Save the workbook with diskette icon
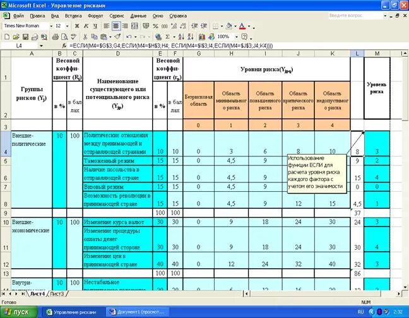Viewport: 409px width, 318px height. 25,37
